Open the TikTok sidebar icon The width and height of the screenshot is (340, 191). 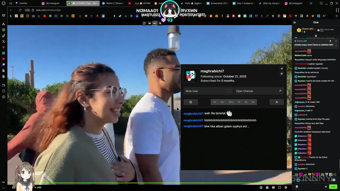[x=3, y=36]
